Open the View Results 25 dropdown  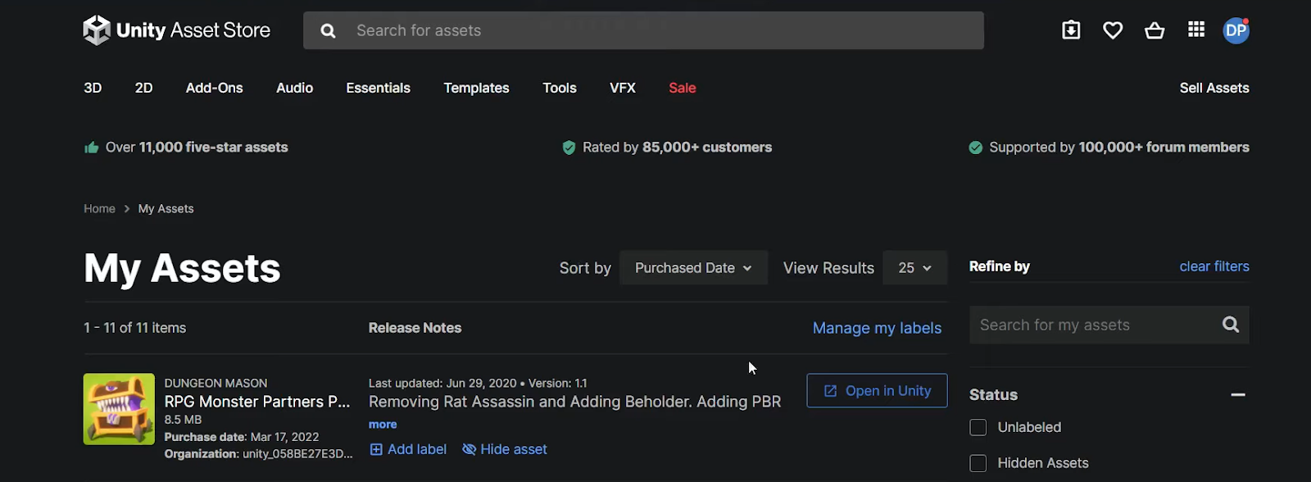[914, 268]
